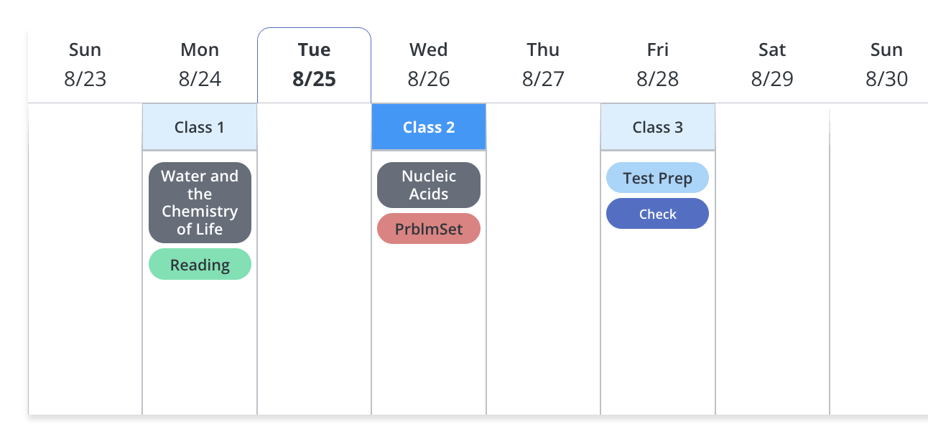
Task: Click the empty Saturday 8/29 column
Action: point(772,258)
